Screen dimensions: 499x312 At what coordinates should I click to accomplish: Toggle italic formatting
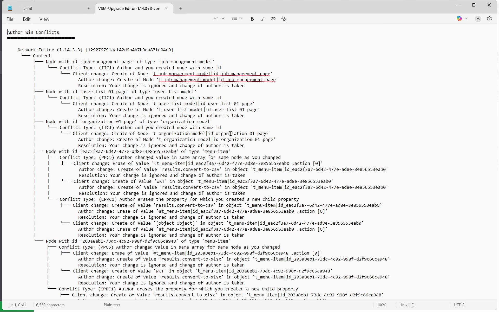tap(262, 19)
